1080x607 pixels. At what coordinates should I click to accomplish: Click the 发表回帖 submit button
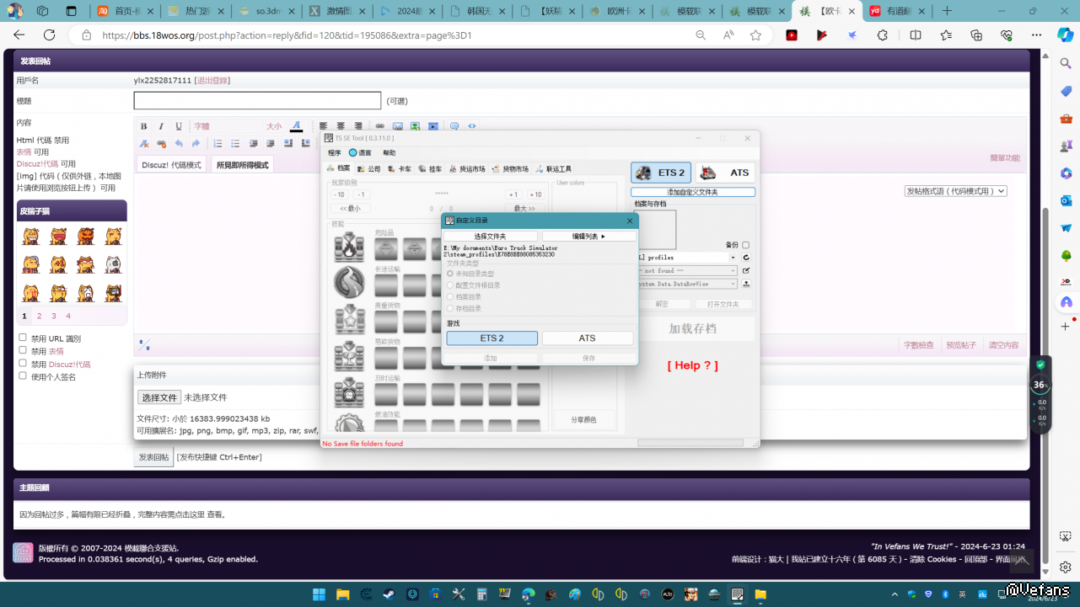tap(153, 457)
